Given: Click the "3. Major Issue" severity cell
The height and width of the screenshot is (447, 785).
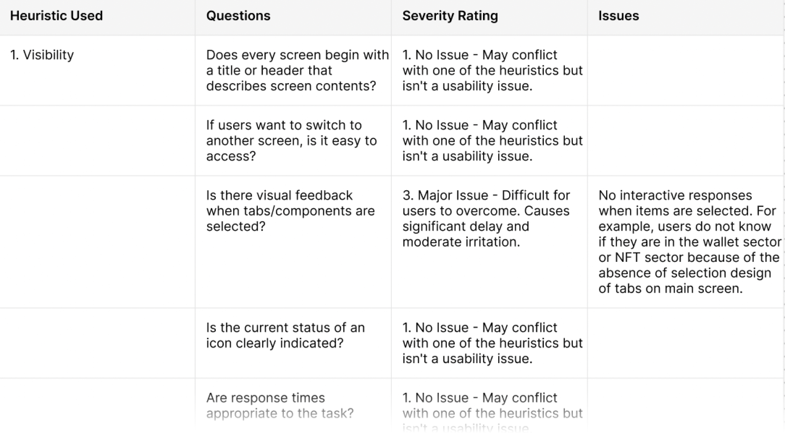Looking at the screenshot, I should tap(486, 218).
